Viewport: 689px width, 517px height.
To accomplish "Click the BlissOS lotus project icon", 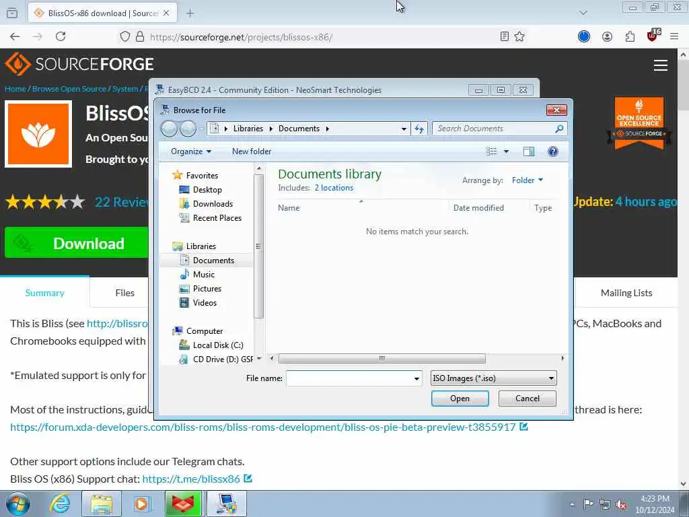I will (x=38, y=134).
